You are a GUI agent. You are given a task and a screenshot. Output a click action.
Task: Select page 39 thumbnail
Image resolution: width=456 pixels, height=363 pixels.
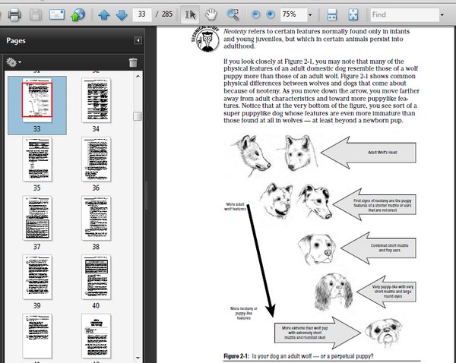(37, 277)
